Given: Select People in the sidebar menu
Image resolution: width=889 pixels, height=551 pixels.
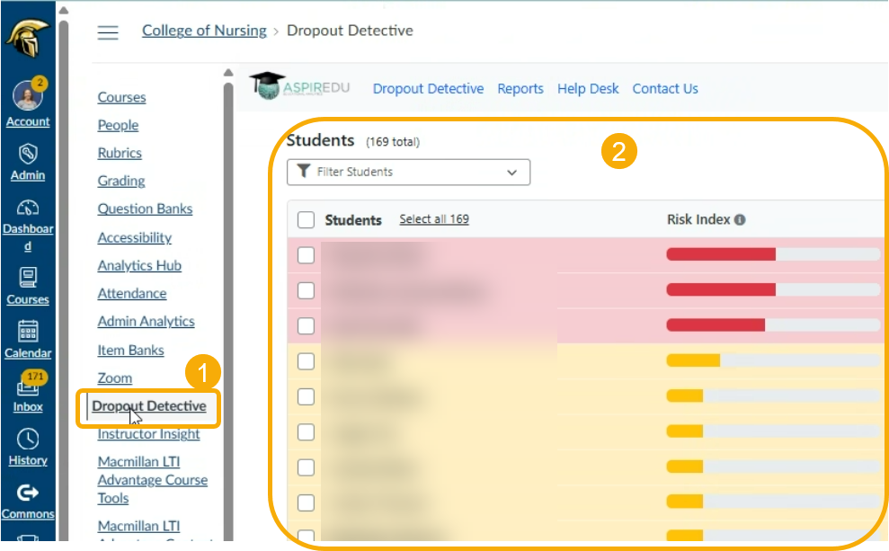Looking at the screenshot, I should (118, 125).
